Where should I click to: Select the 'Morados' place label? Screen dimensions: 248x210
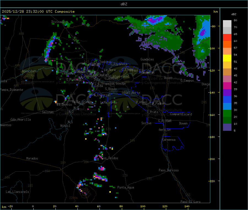[32, 158]
